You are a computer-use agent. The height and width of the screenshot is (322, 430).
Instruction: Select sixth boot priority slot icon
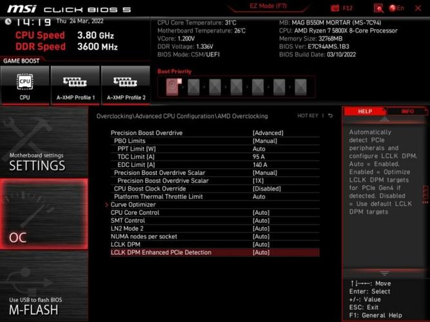point(279,87)
